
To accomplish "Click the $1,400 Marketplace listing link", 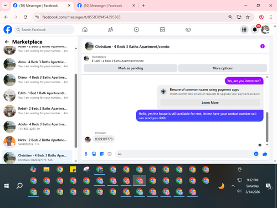I will (117, 61).
